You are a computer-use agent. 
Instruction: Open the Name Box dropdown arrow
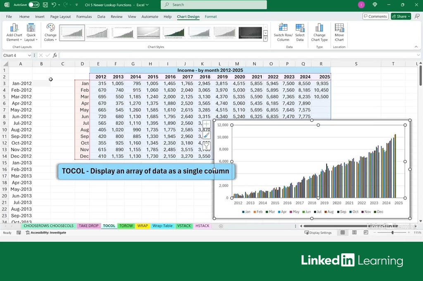29,55
